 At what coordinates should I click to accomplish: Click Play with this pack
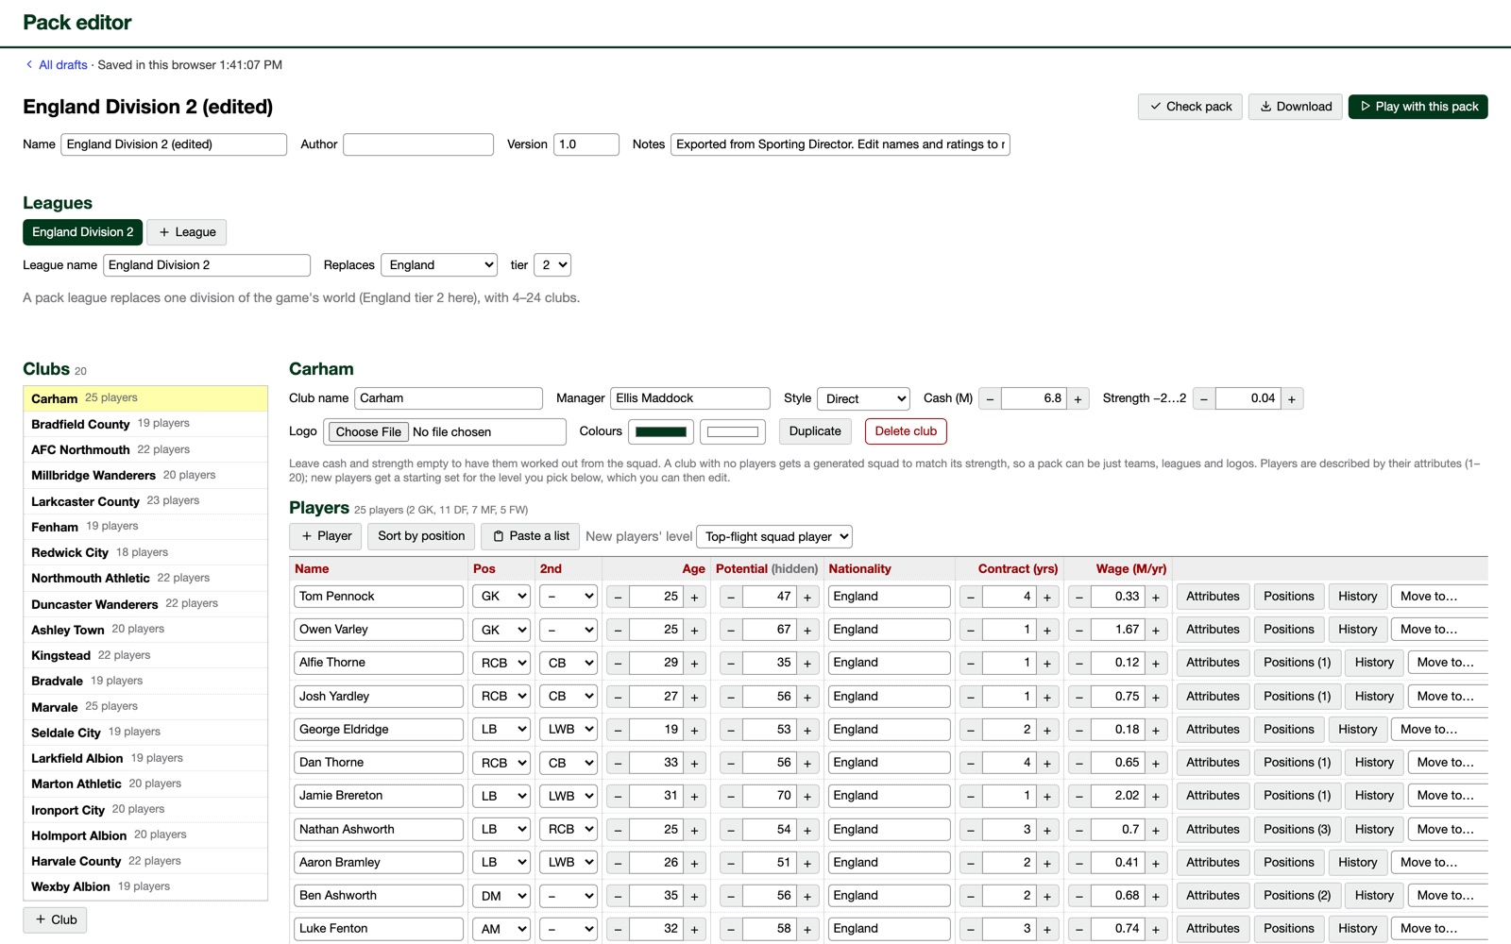(1418, 107)
